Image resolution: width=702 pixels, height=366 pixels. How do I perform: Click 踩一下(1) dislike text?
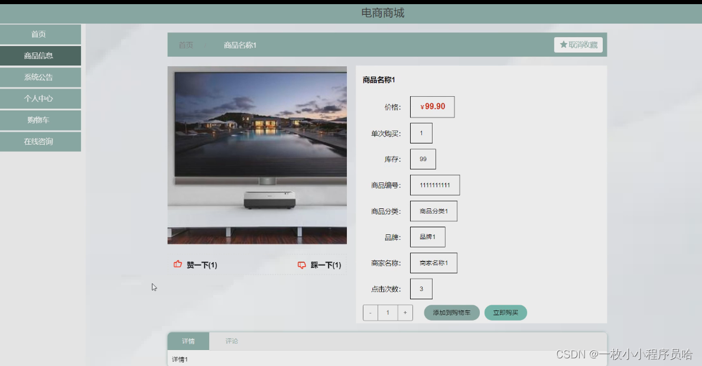pyautogui.click(x=326, y=265)
